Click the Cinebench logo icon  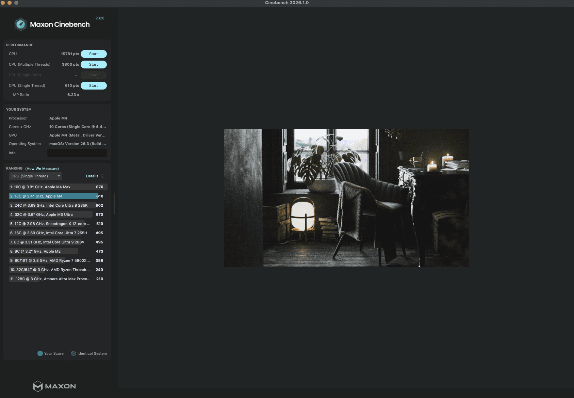point(21,25)
